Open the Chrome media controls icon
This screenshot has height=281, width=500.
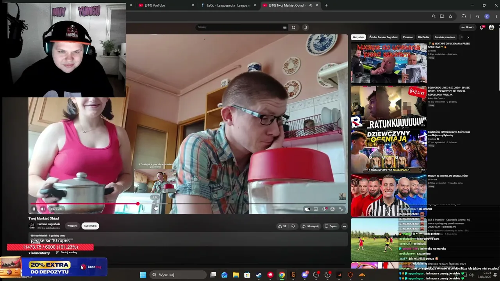[x=477, y=16]
